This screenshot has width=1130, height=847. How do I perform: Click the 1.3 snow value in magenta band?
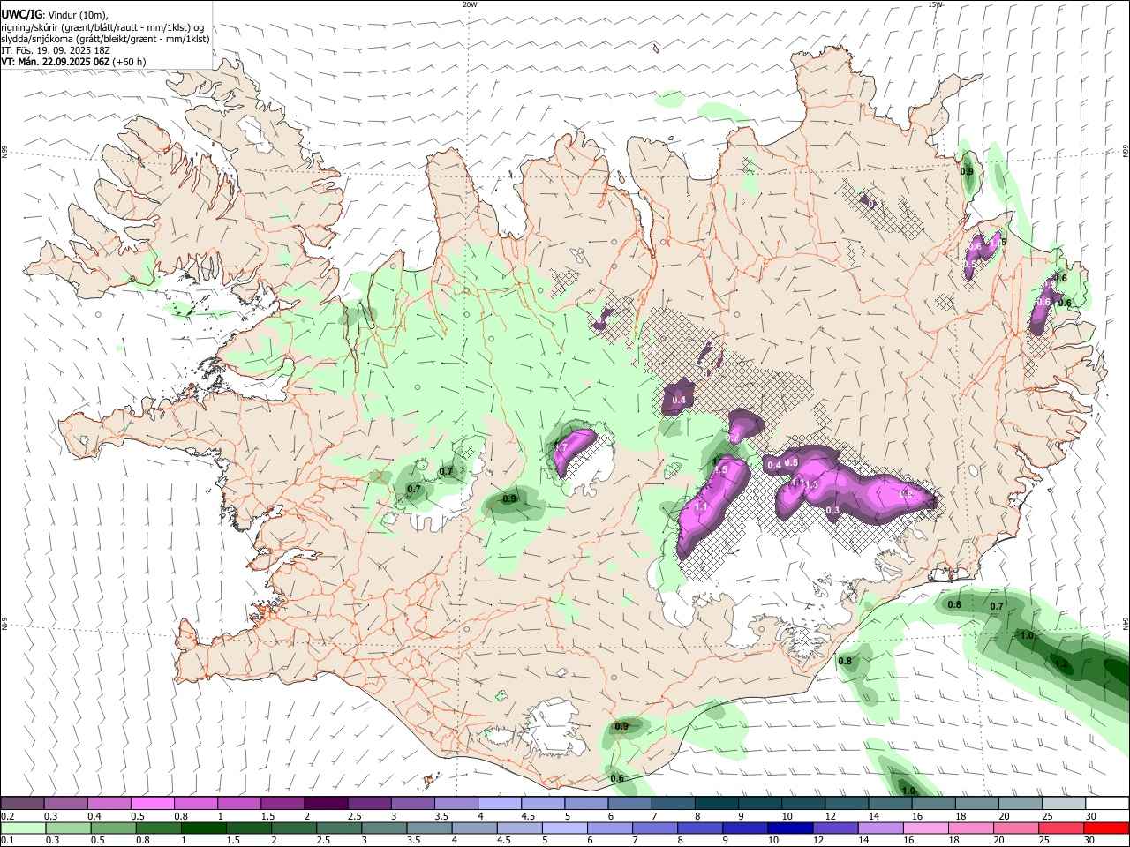coord(812,484)
